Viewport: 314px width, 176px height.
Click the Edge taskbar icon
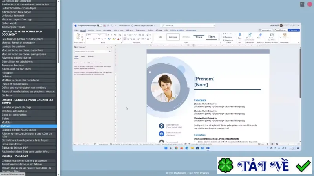point(187,148)
